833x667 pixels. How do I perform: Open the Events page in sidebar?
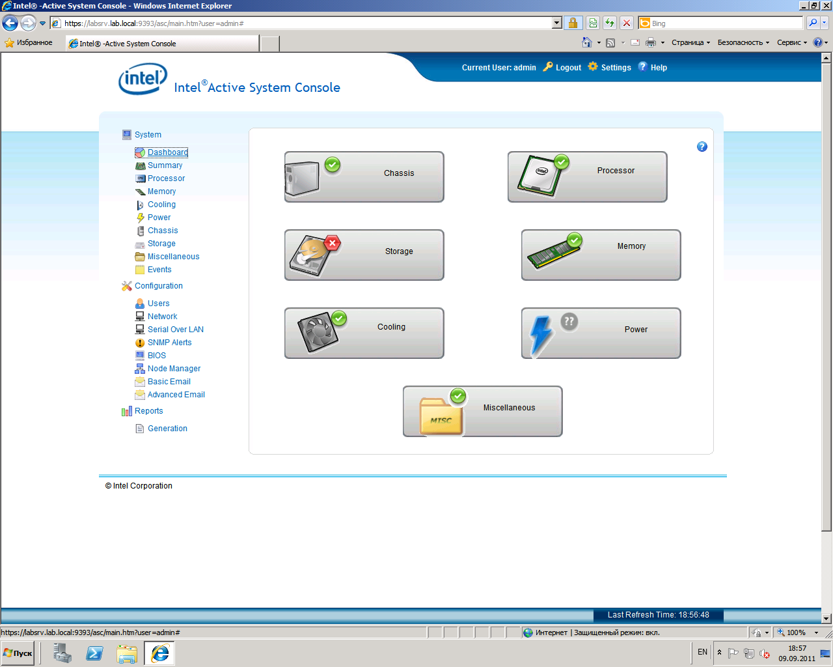[159, 270]
